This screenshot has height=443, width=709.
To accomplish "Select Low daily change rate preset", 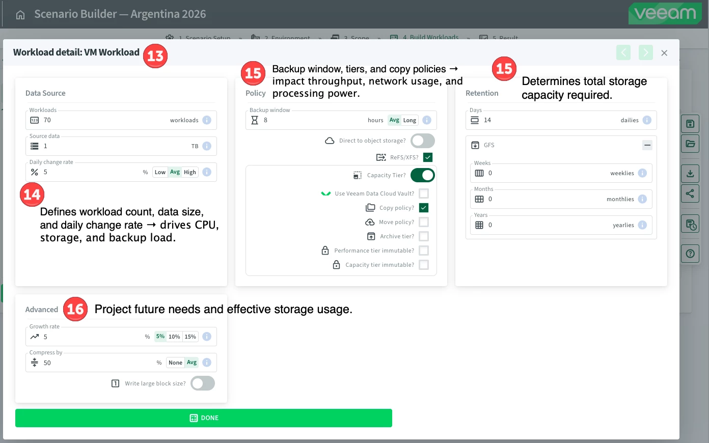I will 160,172.
